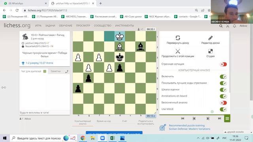Open ПРОСМОТР menu

[x=83, y=26]
